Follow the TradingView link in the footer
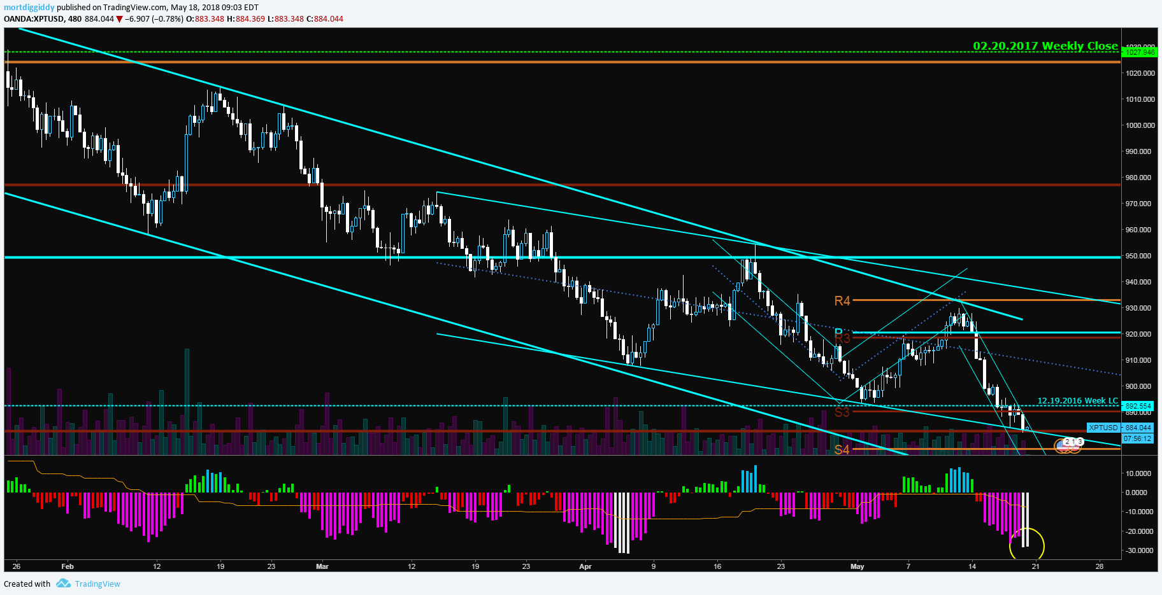The height and width of the screenshot is (595, 1162). (97, 584)
